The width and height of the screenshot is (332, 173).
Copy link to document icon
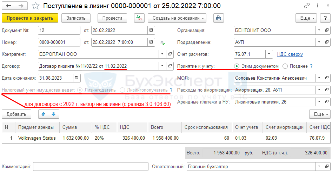[x=307, y=6]
